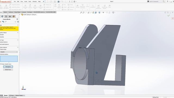The height and width of the screenshot is (98, 174).
Task: Click the Swept Cut tool
Action: click(47, 5)
